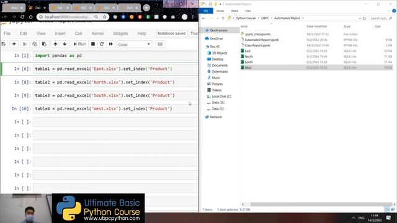Image resolution: width=397 pixels, height=223 pixels.
Task: Select OneDrive in Explorer sidebar
Action: pos(216,38)
